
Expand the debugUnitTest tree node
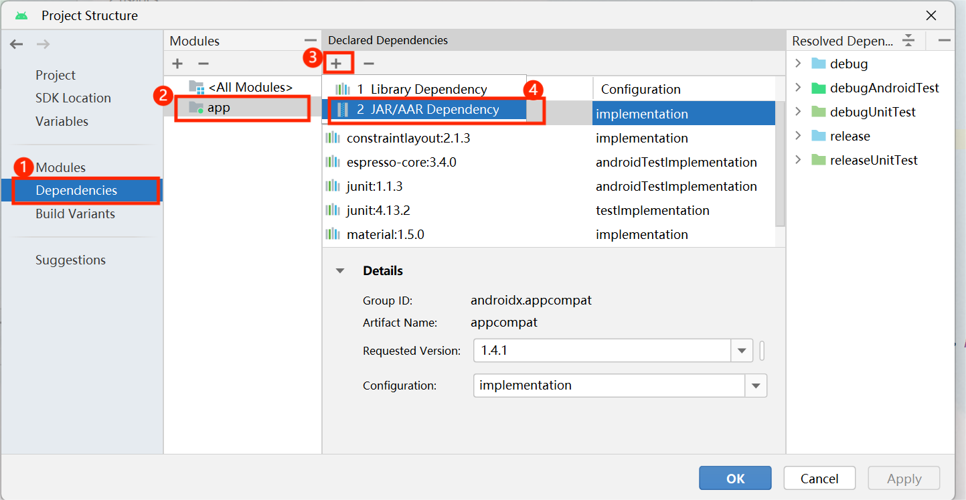pos(798,112)
